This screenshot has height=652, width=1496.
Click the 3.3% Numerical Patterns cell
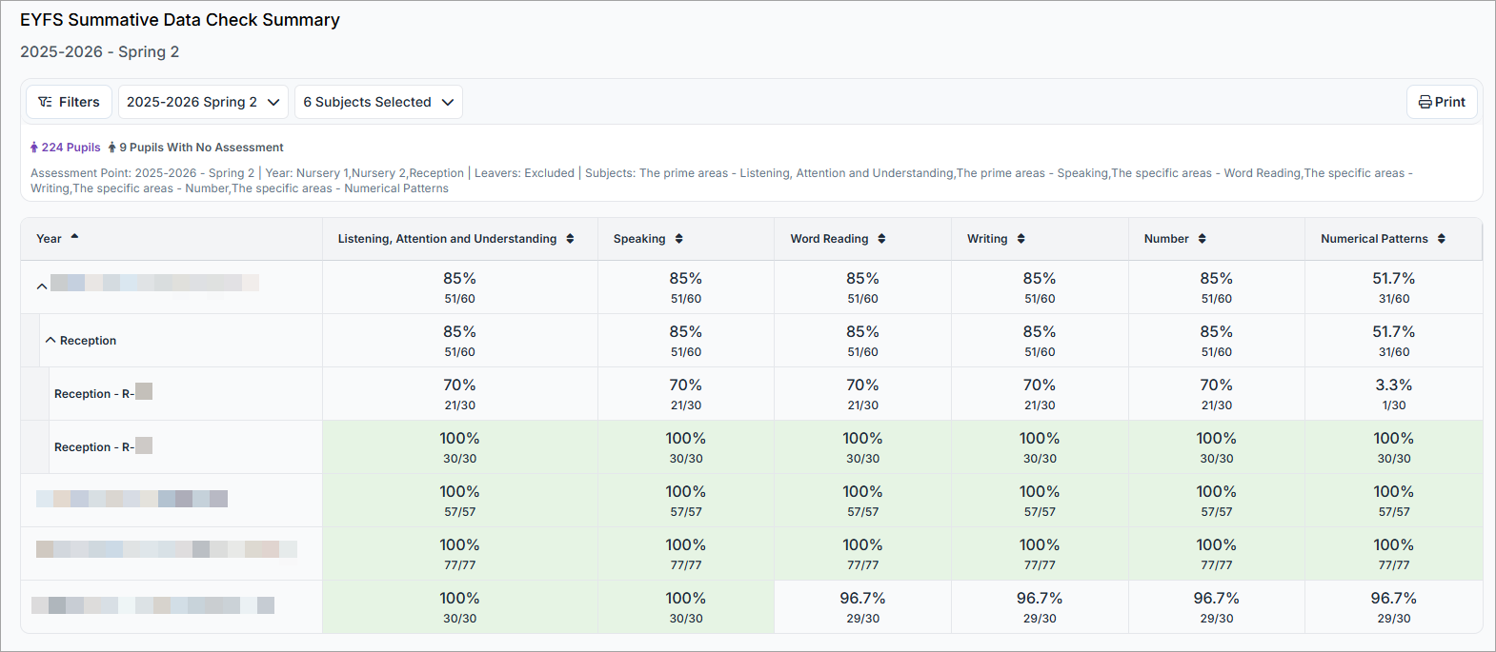[x=1393, y=394]
